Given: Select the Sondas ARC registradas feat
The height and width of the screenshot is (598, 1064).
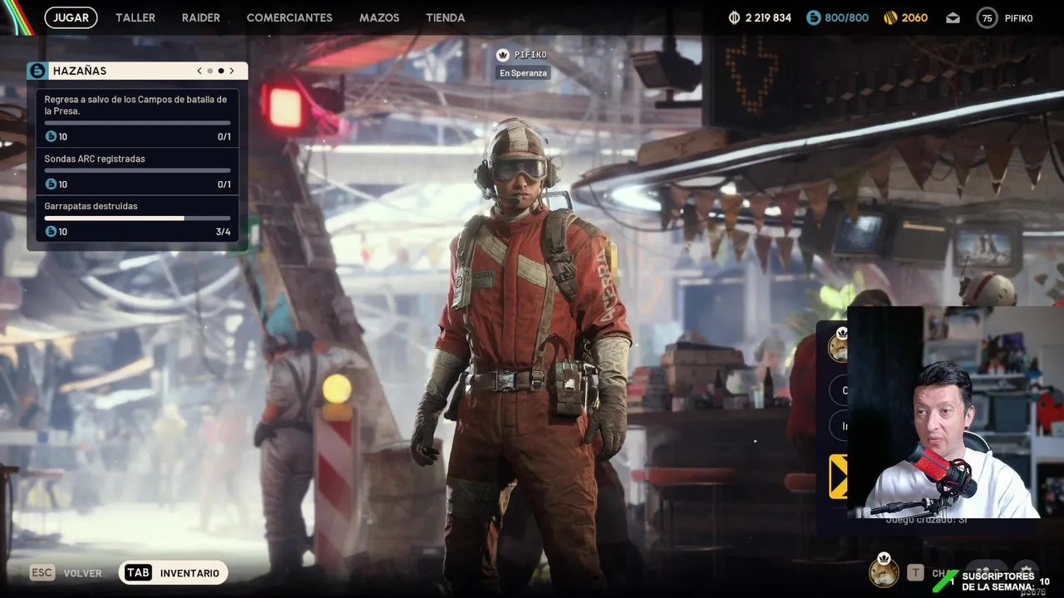Looking at the screenshot, I should pos(137,171).
